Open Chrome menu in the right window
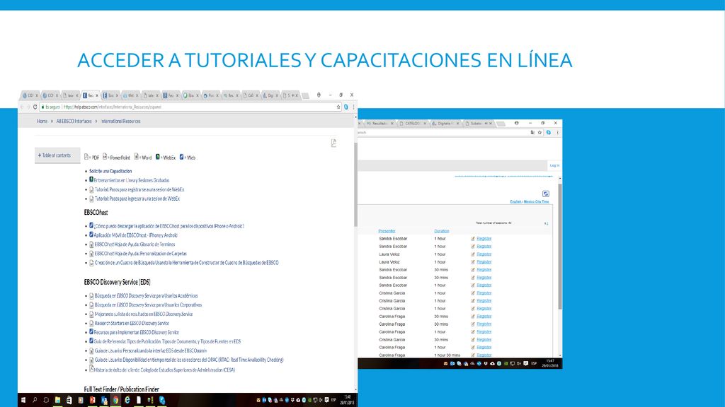The width and height of the screenshot is (725, 407). [x=558, y=132]
